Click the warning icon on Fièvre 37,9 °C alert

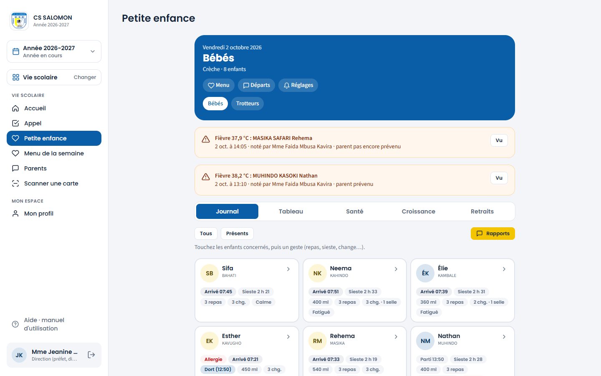206,139
